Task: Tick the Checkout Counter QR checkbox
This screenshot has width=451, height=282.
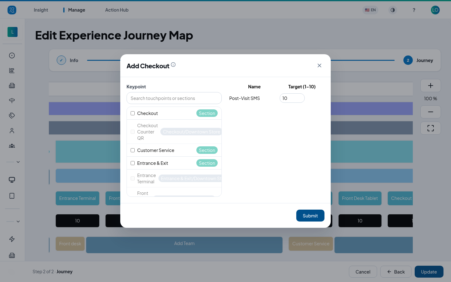Action: (x=133, y=132)
